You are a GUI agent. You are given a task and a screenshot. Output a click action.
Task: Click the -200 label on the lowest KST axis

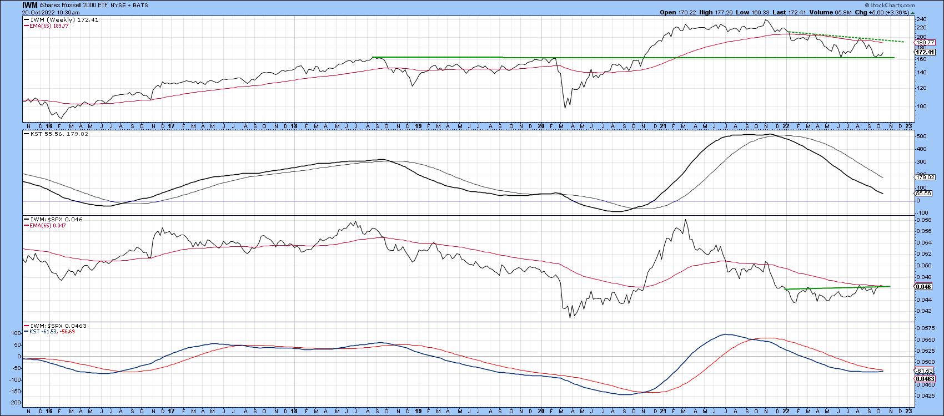pyautogui.click(x=14, y=402)
